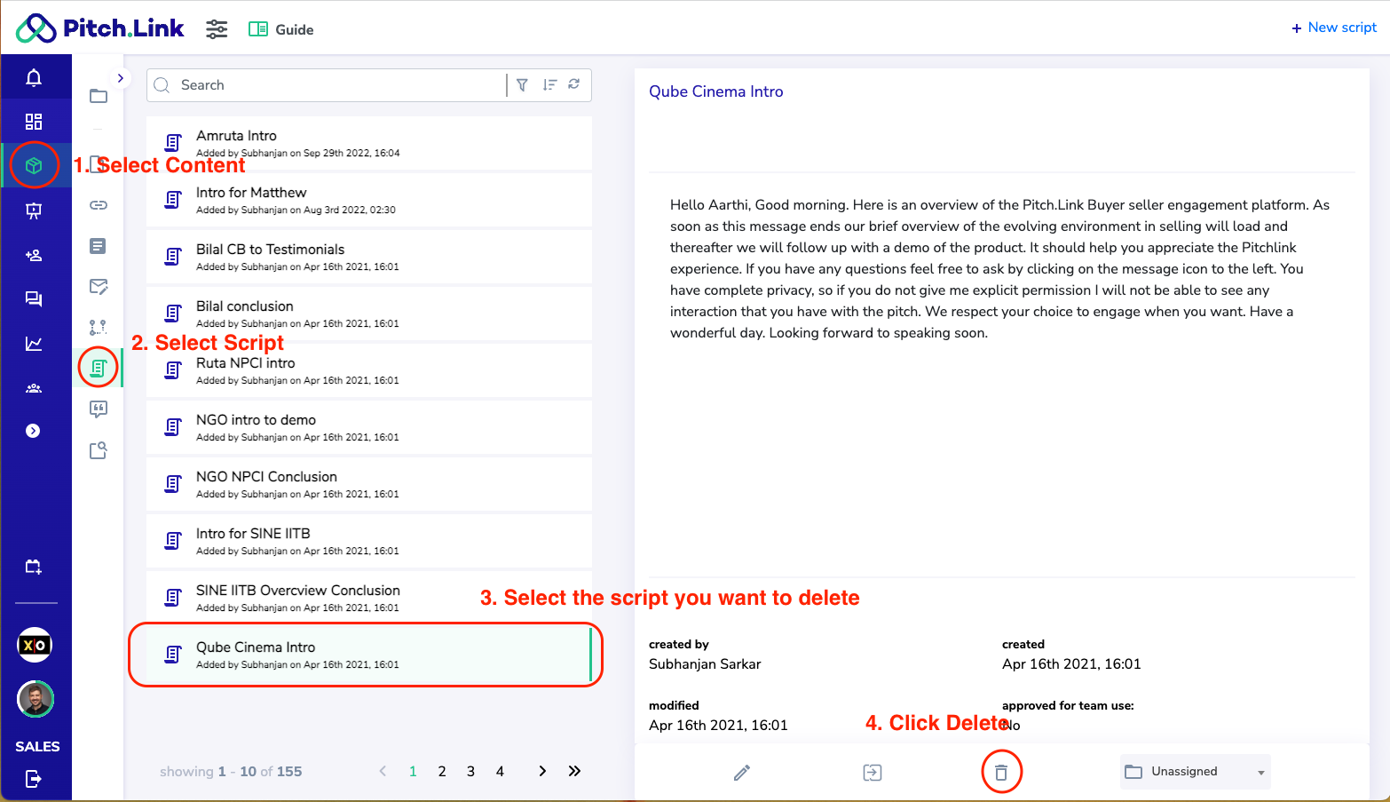
Task: Open the sort order icon
Action: [x=549, y=84]
